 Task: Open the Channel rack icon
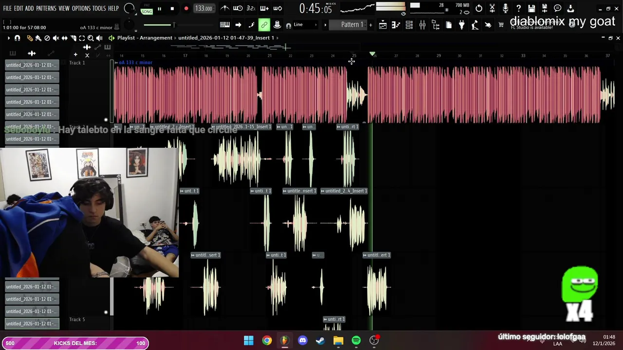(409, 25)
